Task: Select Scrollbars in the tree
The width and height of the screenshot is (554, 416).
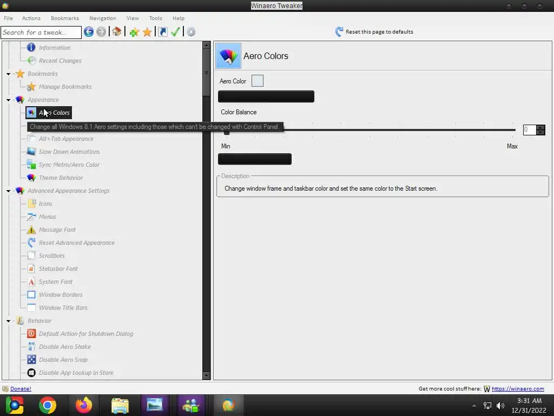Action: tap(51, 256)
